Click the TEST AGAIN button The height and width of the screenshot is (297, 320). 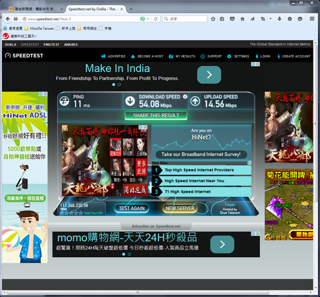tap(131, 208)
